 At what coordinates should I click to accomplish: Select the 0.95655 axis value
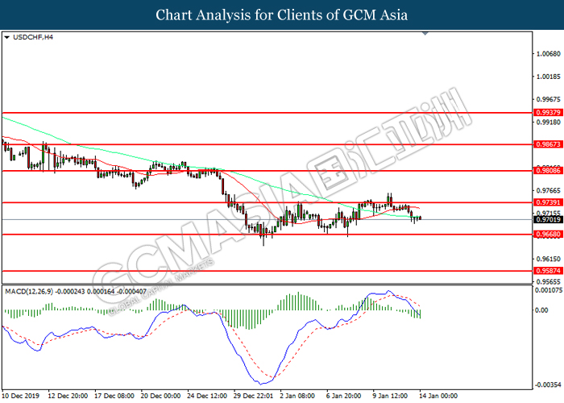pyautogui.click(x=548, y=282)
